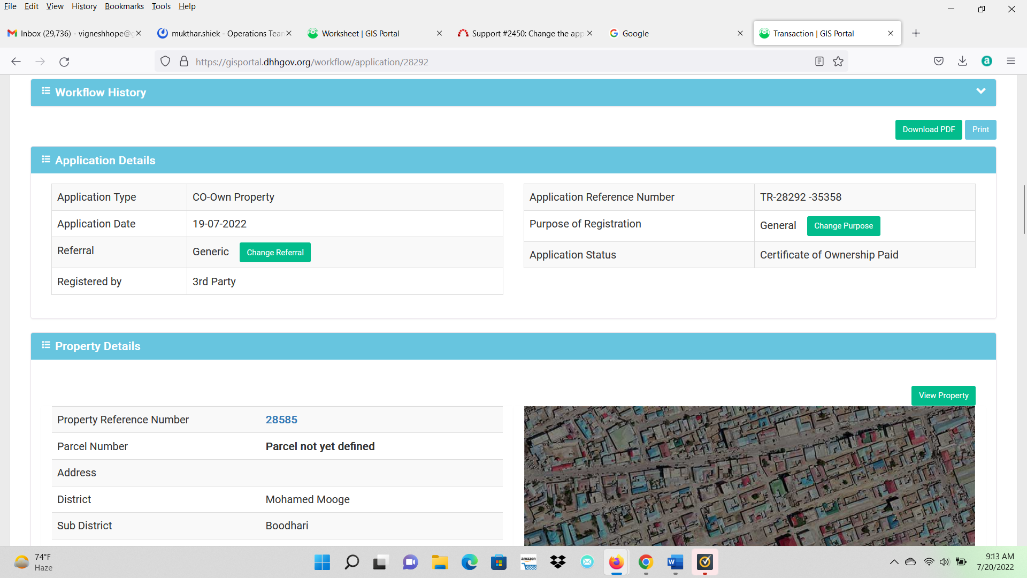The width and height of the screenshot is (1027, 578).
Task: Click the Application Details panel header
Action: pos(513,160)
